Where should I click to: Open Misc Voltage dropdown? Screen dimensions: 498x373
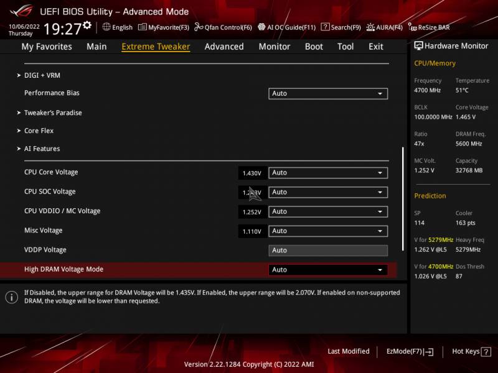coord(328,231)
